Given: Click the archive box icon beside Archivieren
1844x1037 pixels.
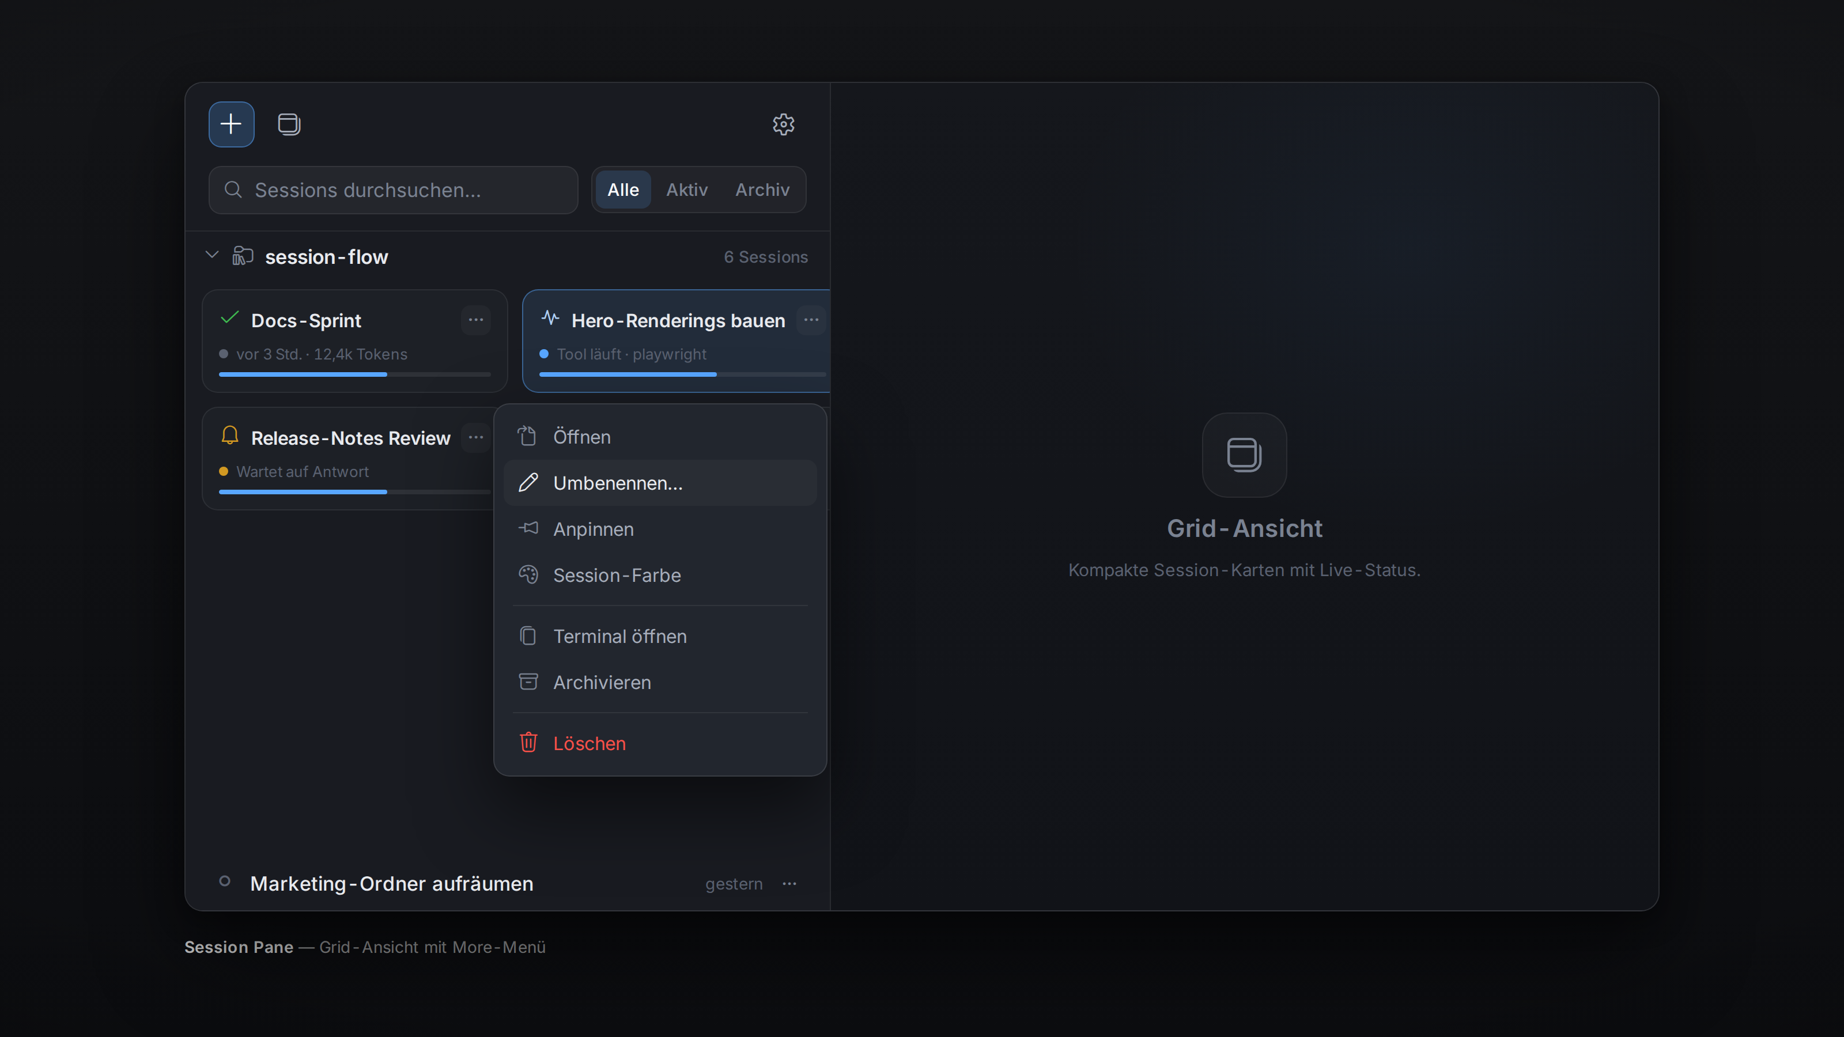Looking at the screenshot, I should pos(528,682).
